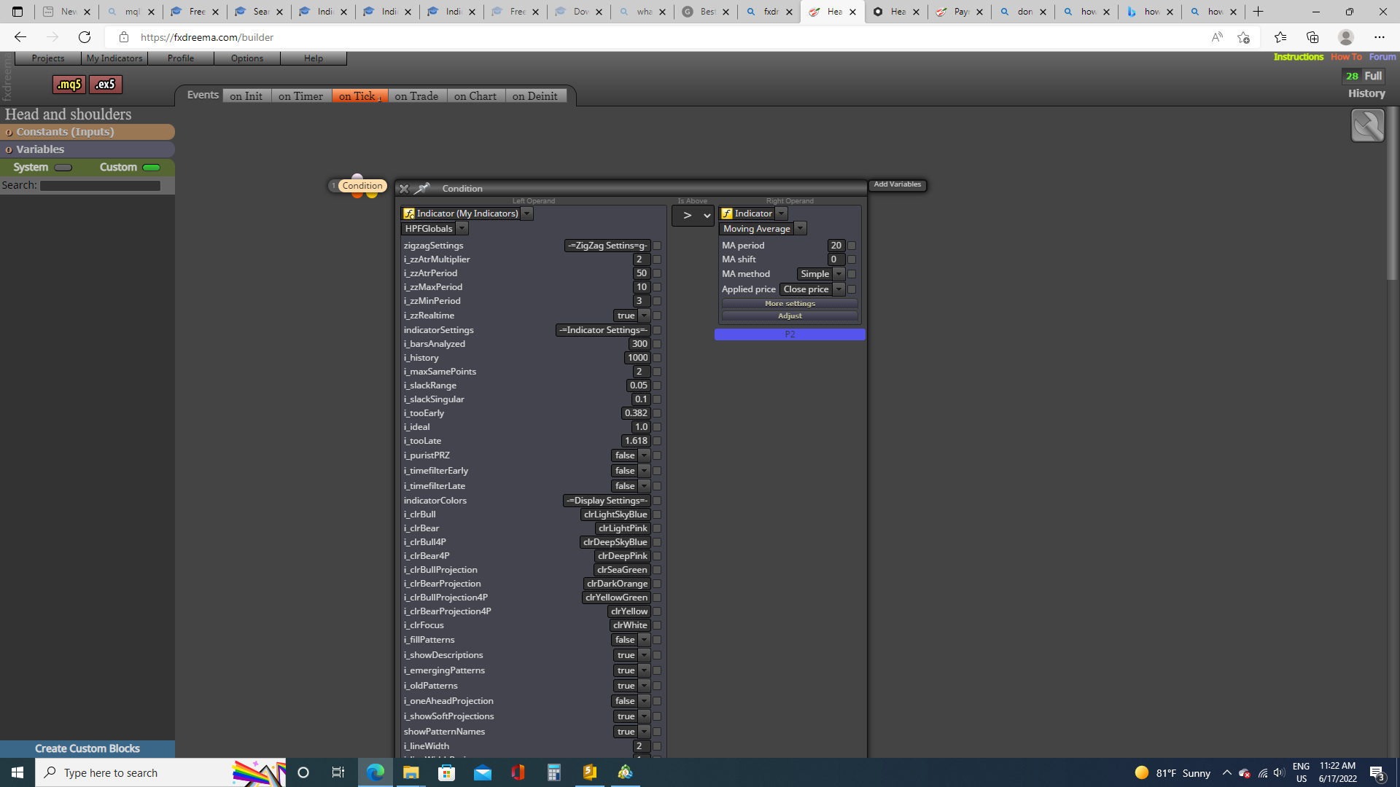The image size is (1400, 787).
Task: Open the MA method Simple dropdown
Action: click(x=839, y=274)
